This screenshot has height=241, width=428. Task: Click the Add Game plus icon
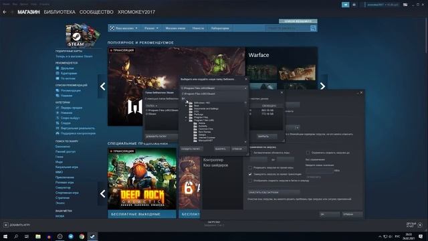pos(6,225)
